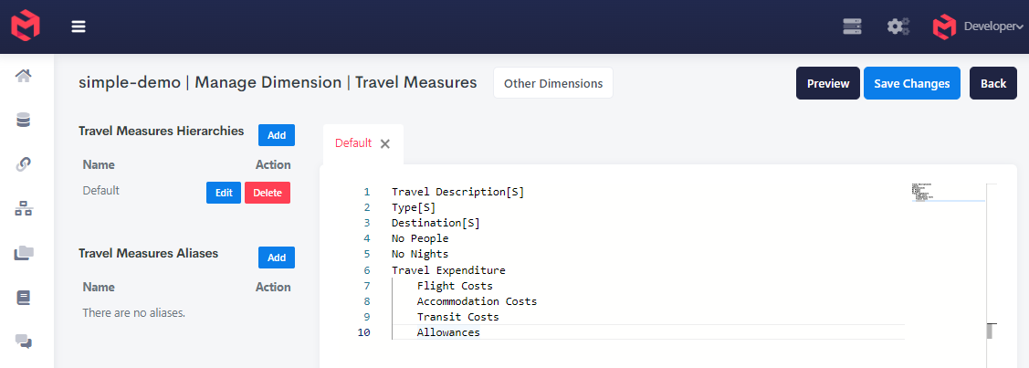Open the server icon in top bar

click(x=852, y=26)
